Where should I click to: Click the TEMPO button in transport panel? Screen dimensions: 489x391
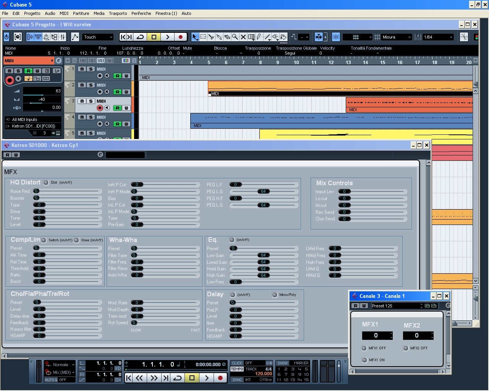237,369
